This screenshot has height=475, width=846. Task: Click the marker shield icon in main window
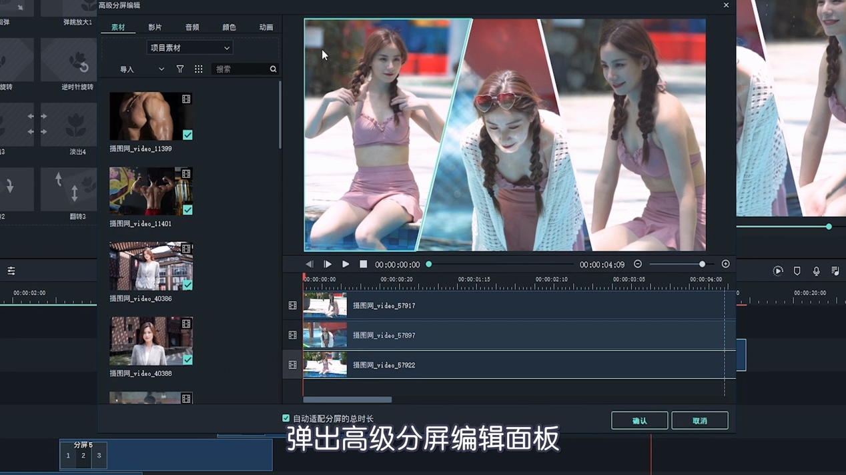(x=797, y=271)
